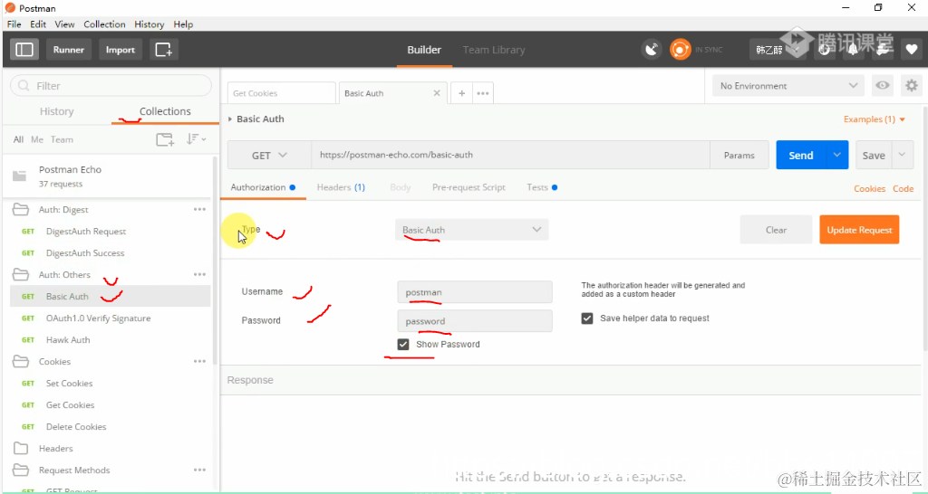Select the Pre-request Script tab
The width and height of the screenshot is (928, 494).
click(469, 187)
